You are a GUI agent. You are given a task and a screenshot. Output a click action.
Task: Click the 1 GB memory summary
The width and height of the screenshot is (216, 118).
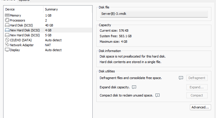(x=48, y=15)
